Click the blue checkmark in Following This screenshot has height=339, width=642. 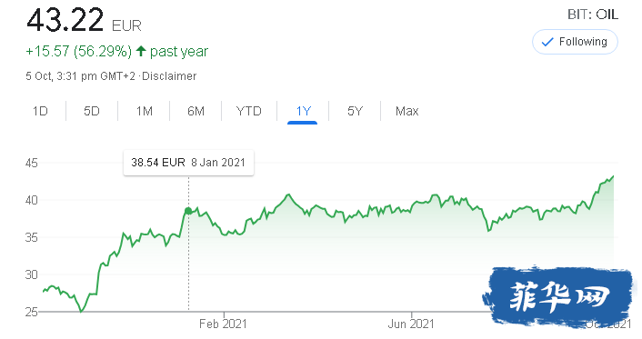tap(547, 42)
